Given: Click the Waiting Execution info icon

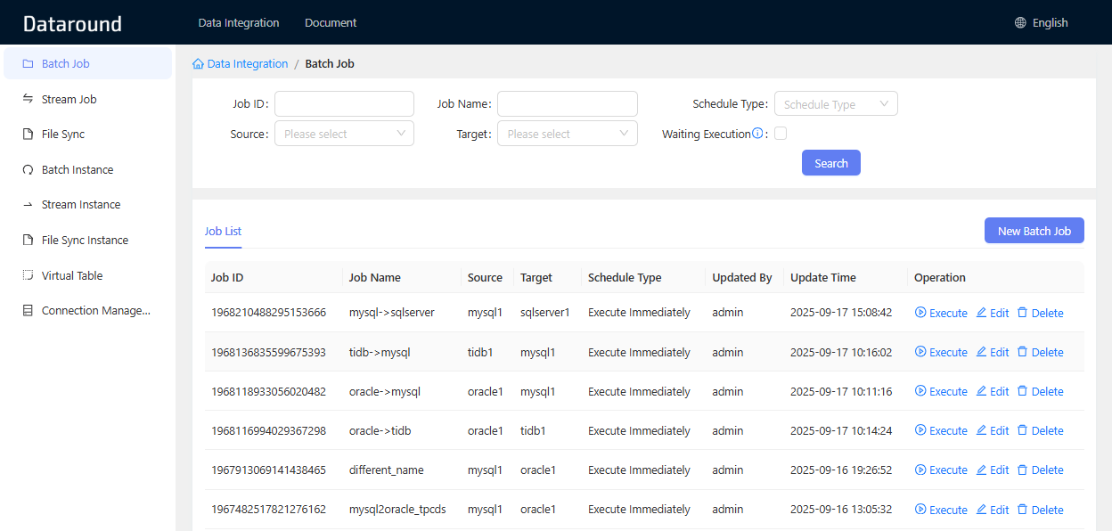Looking at the screenshot, I should click(x=757, y=134).
